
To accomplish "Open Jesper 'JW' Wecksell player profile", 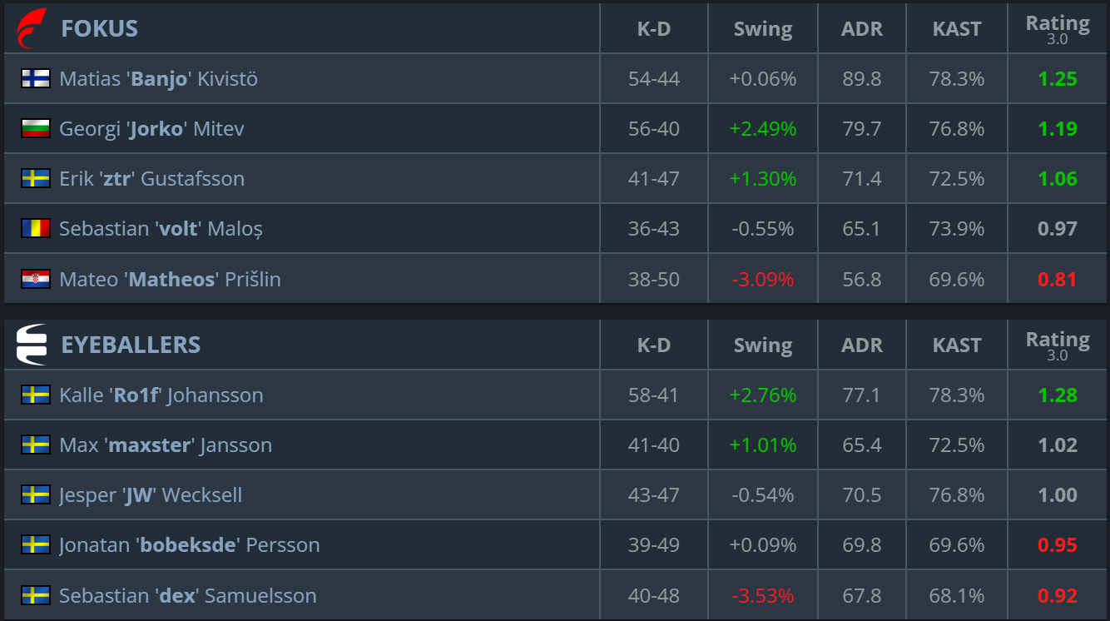I will tap(151, 495).
